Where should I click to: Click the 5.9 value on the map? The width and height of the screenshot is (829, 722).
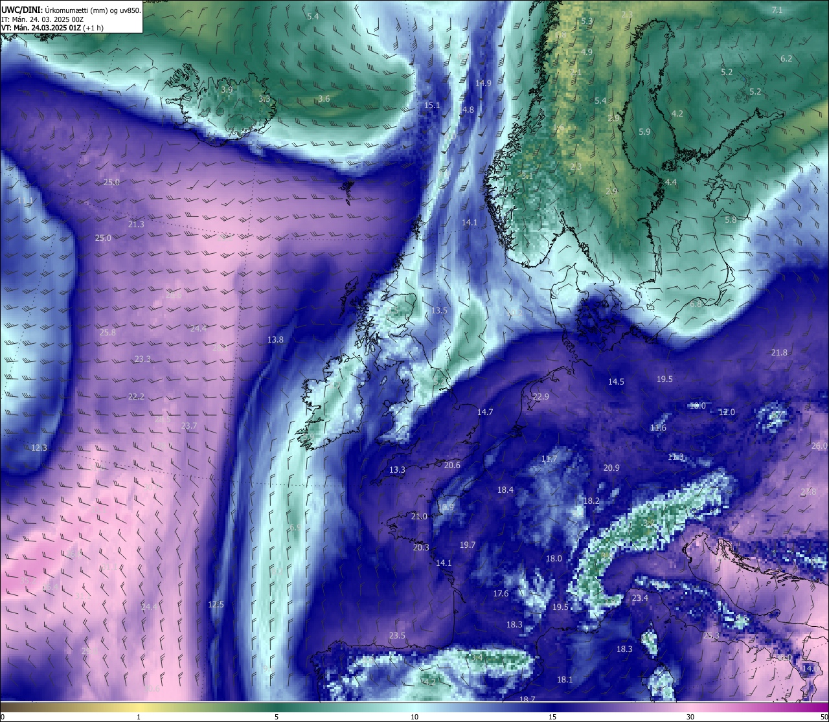(x=644, y=131)
